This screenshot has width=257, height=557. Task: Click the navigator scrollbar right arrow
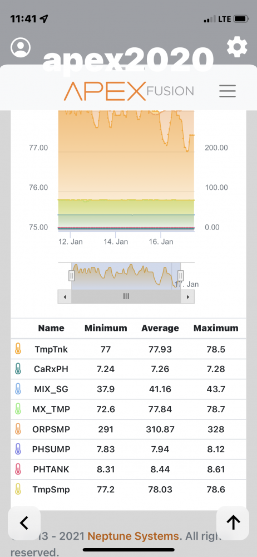(188, 297)
